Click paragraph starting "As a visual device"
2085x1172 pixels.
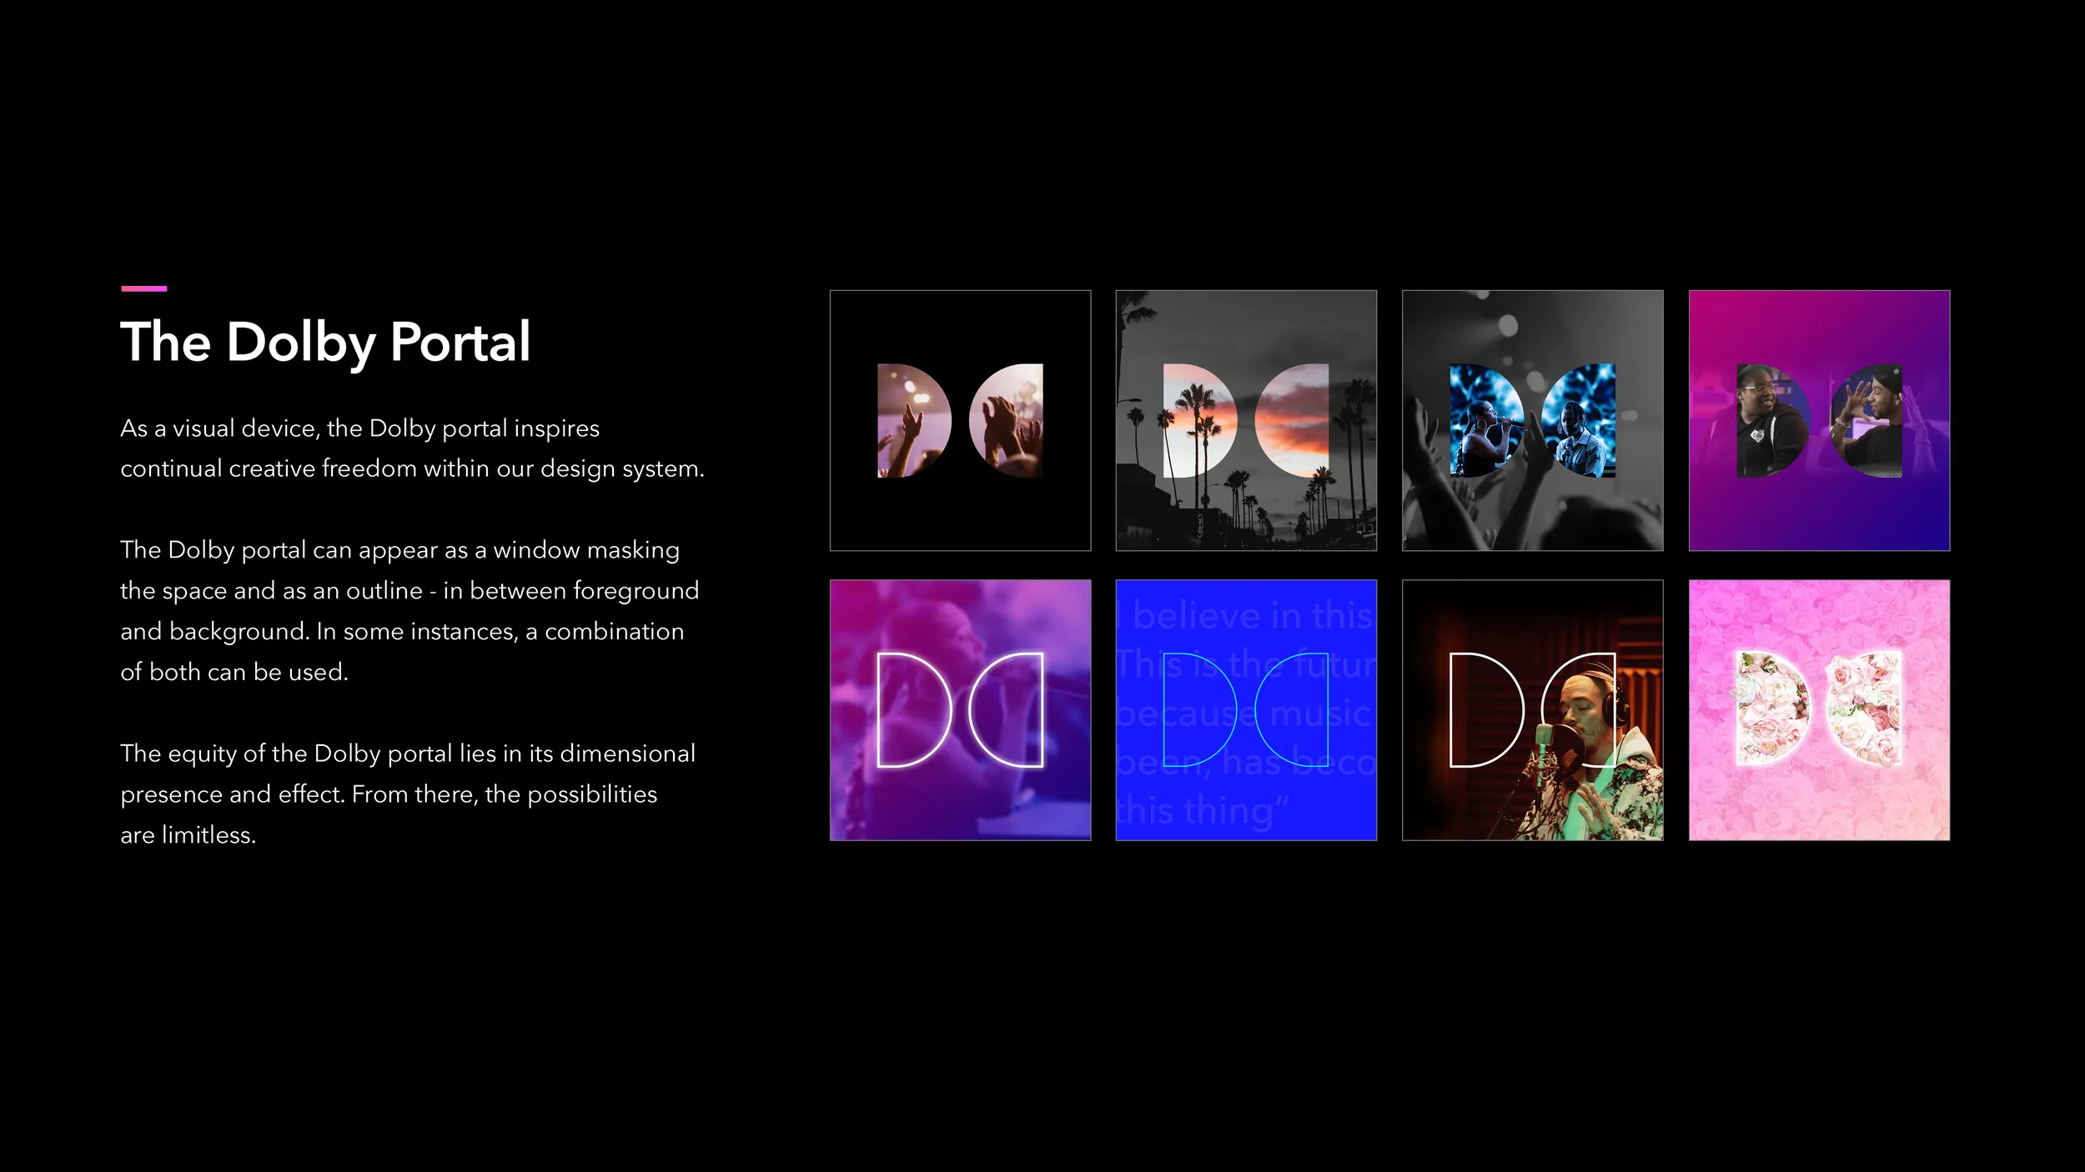pos(412,448)
